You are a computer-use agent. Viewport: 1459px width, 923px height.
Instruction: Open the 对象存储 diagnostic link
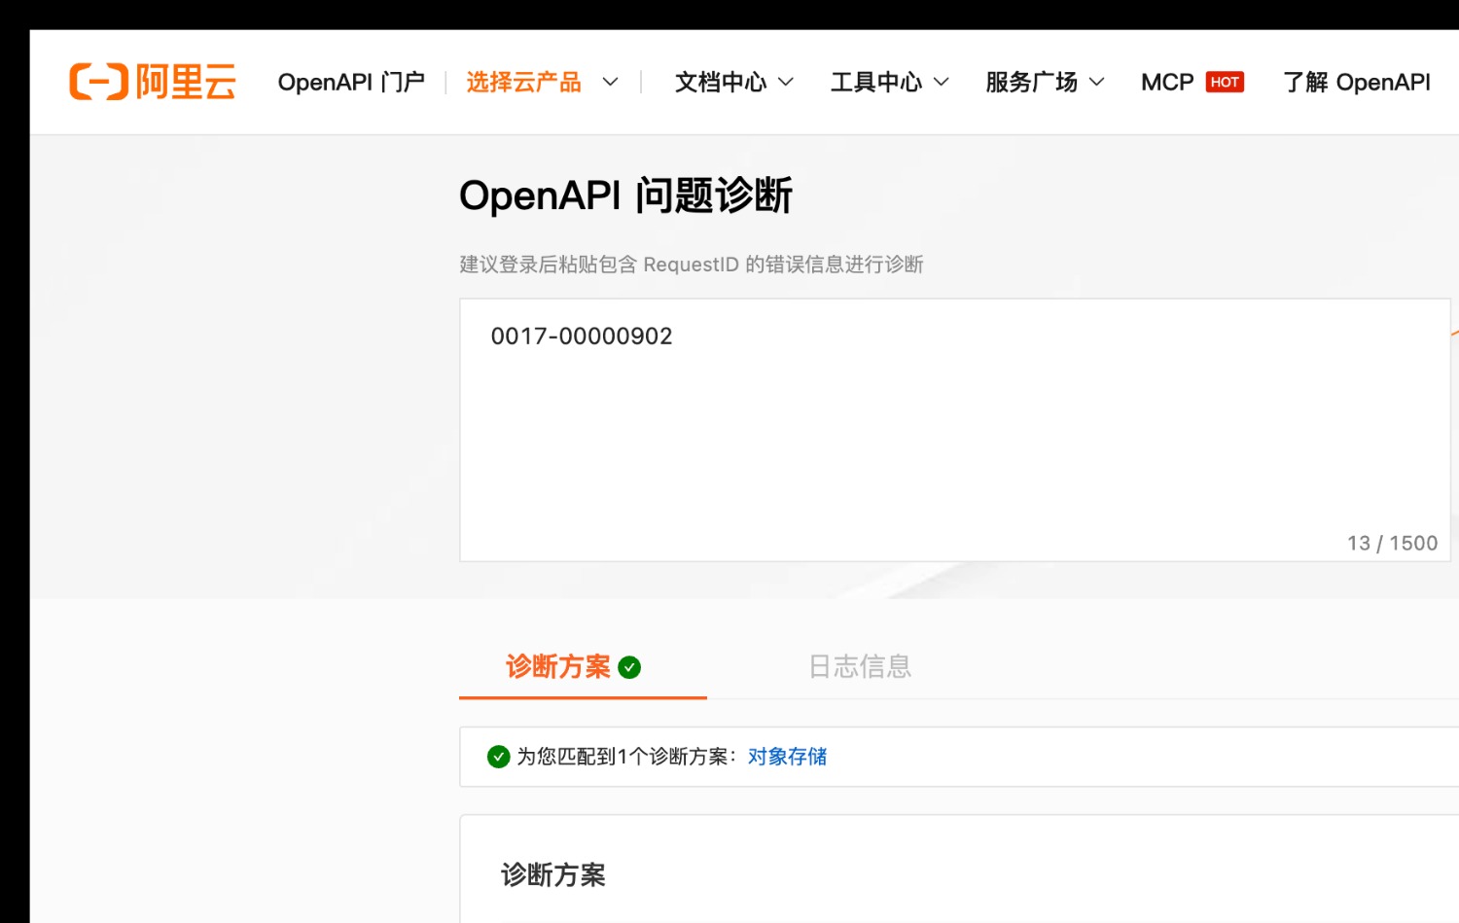pyautogui.click(x=786, y=756)
